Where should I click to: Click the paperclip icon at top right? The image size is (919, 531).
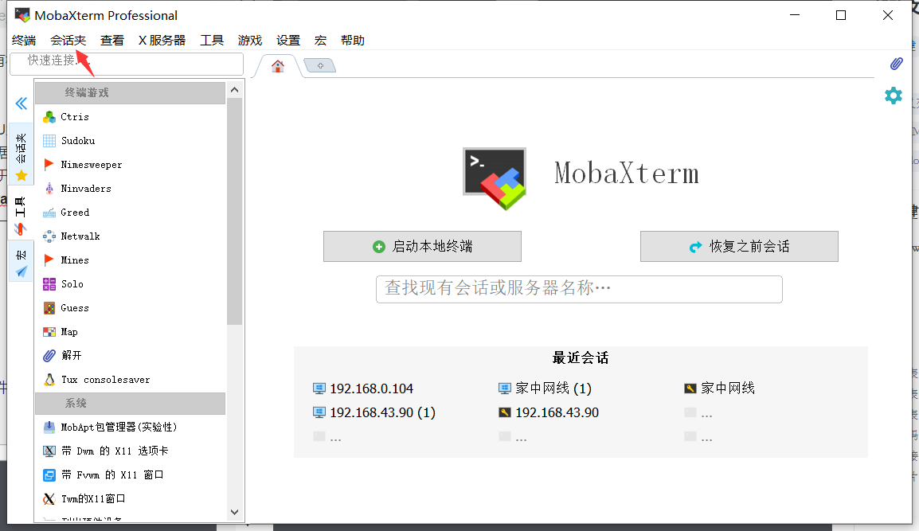[x=896, y=64]
